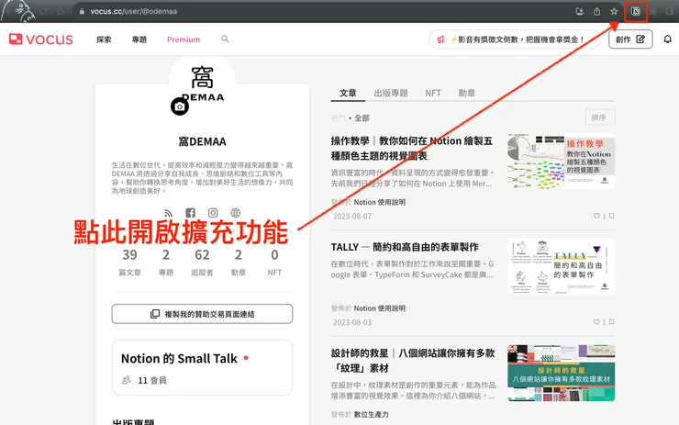Screen dimensions: 679x425
Task: Click the RSS feed icon on profile
Action: 169,213
